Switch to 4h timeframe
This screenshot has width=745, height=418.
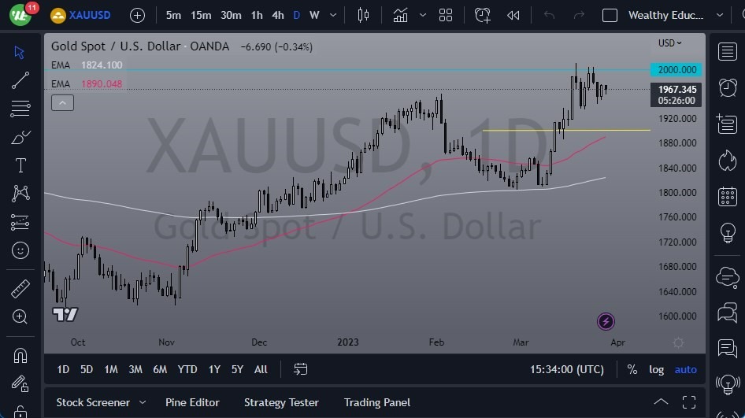(278, 15)
